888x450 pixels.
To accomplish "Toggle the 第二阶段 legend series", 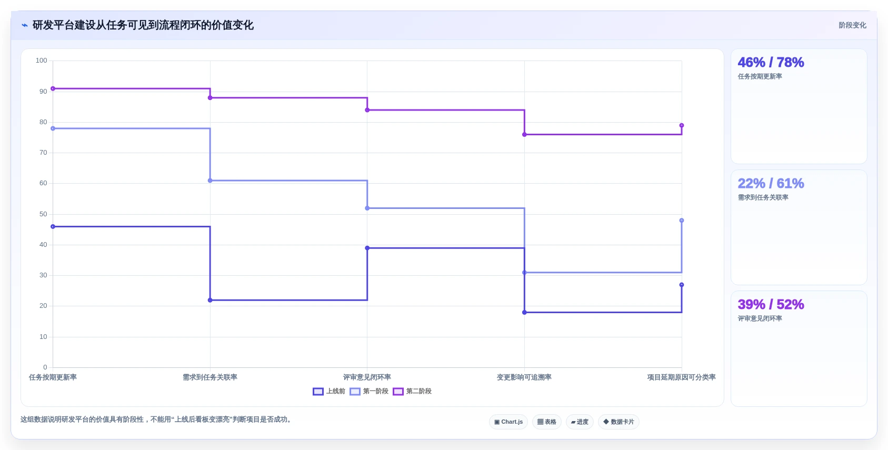I will tap(412, 391).
